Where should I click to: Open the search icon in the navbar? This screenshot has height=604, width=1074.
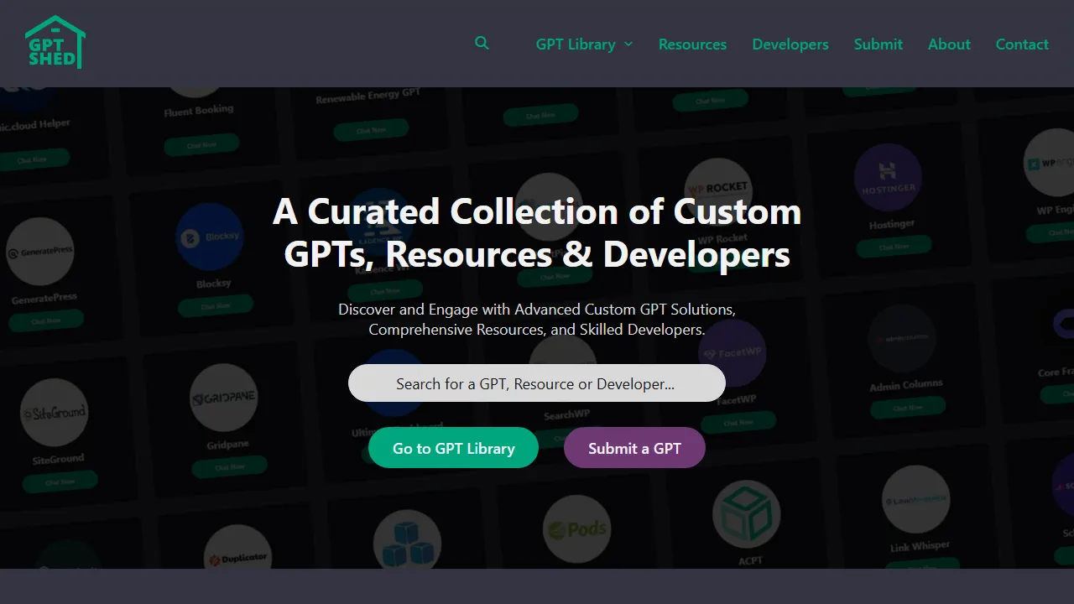pos(482,43)
